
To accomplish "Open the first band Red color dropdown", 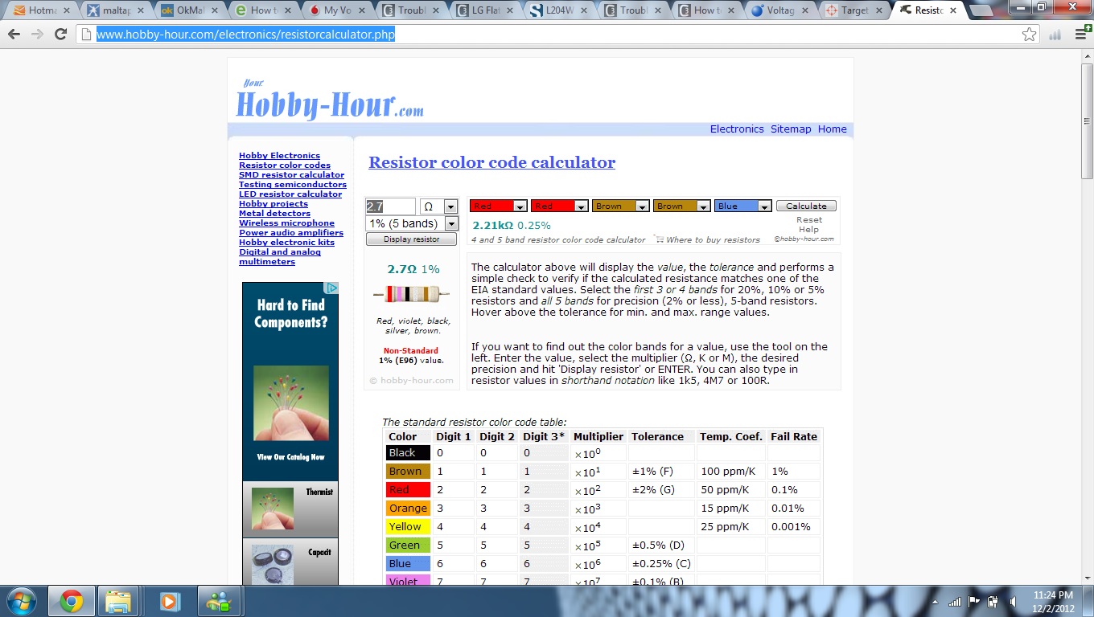I will tap(498, 206).
